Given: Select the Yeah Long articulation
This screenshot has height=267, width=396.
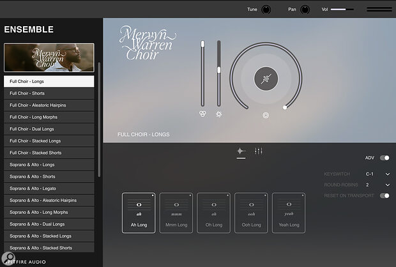Looking at the screenshot, I should 289,213.
